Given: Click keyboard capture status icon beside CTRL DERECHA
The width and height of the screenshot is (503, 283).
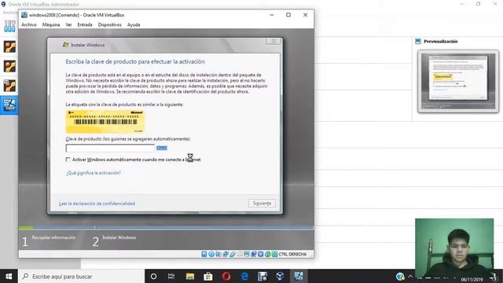Looking at the screenshot, I should coord(274,254).
